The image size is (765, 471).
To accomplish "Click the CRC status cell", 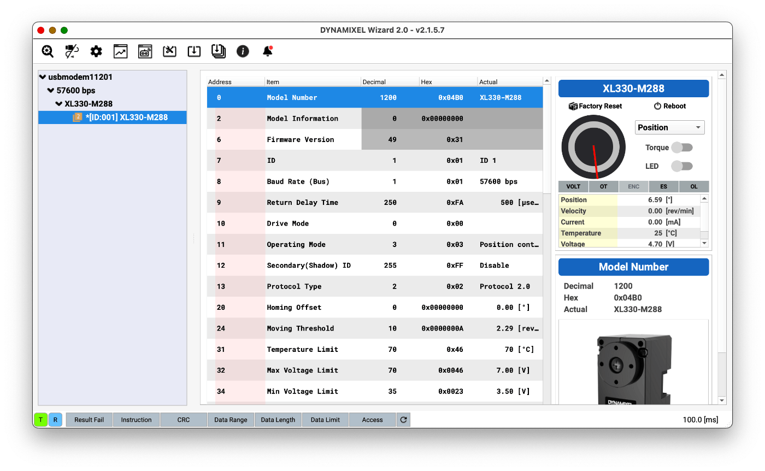I will click(184, 420).
